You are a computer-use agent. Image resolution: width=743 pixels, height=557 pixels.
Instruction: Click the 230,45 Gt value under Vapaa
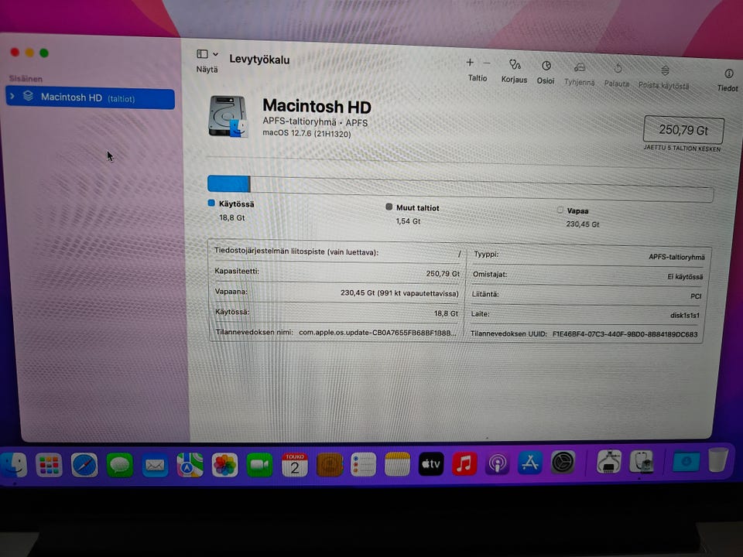click(x=582, y=224)
